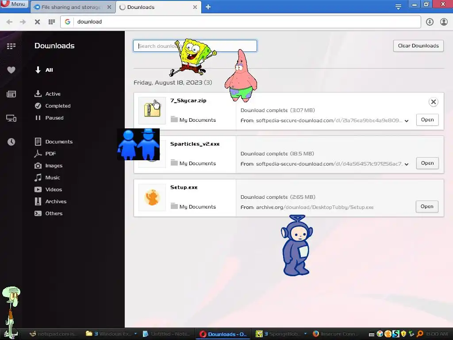Click the Search downloads field
This screenshot has width=453, height=340.
click(x=195, y=46)
